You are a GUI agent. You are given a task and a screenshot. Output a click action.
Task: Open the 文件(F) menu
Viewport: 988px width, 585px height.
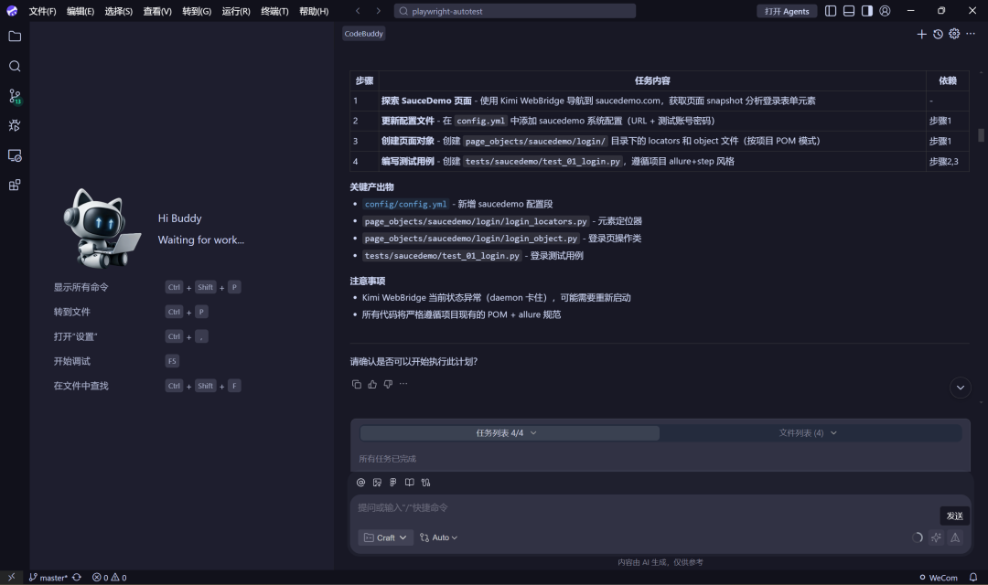(42, 11)
